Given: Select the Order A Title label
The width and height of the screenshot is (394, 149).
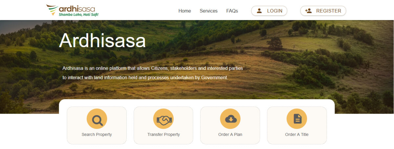Looking at the screenshot, I should [x=297, y=135].
